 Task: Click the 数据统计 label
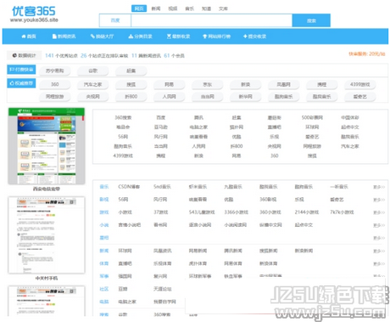click(x=25, y=55)
